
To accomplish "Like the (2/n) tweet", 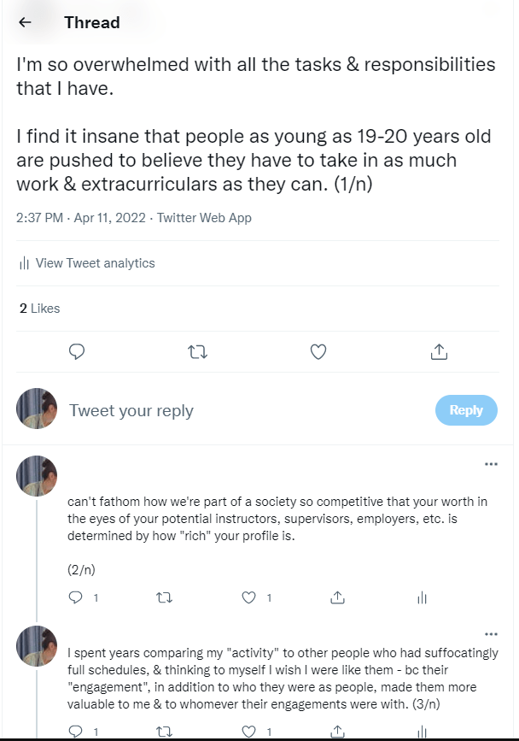I will pos(249,598).
